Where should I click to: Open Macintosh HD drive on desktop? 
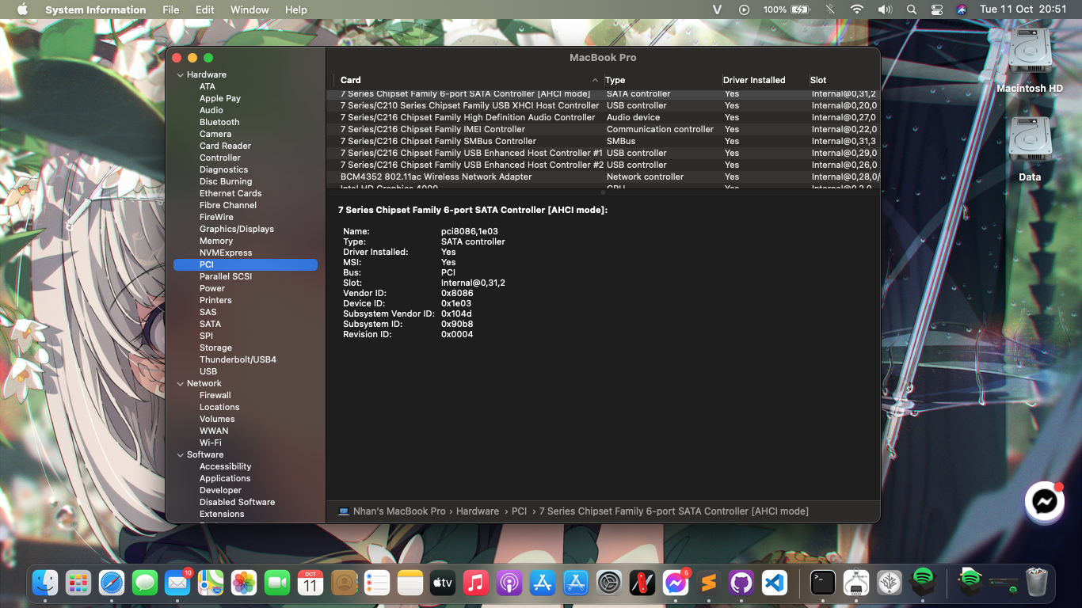tap(1030, 61)
